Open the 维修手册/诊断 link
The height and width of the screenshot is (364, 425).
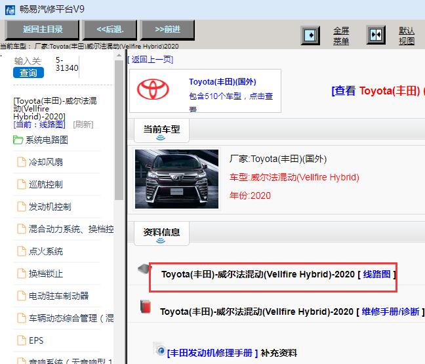coord(391,312)
